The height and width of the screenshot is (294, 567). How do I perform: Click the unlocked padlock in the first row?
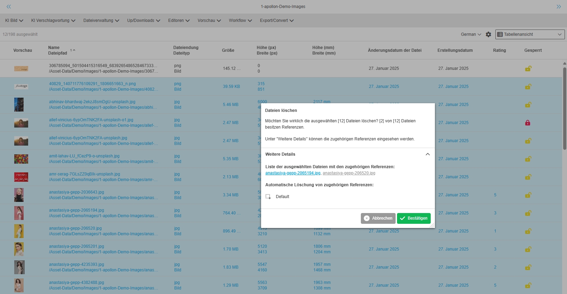[x=528, y=68]
